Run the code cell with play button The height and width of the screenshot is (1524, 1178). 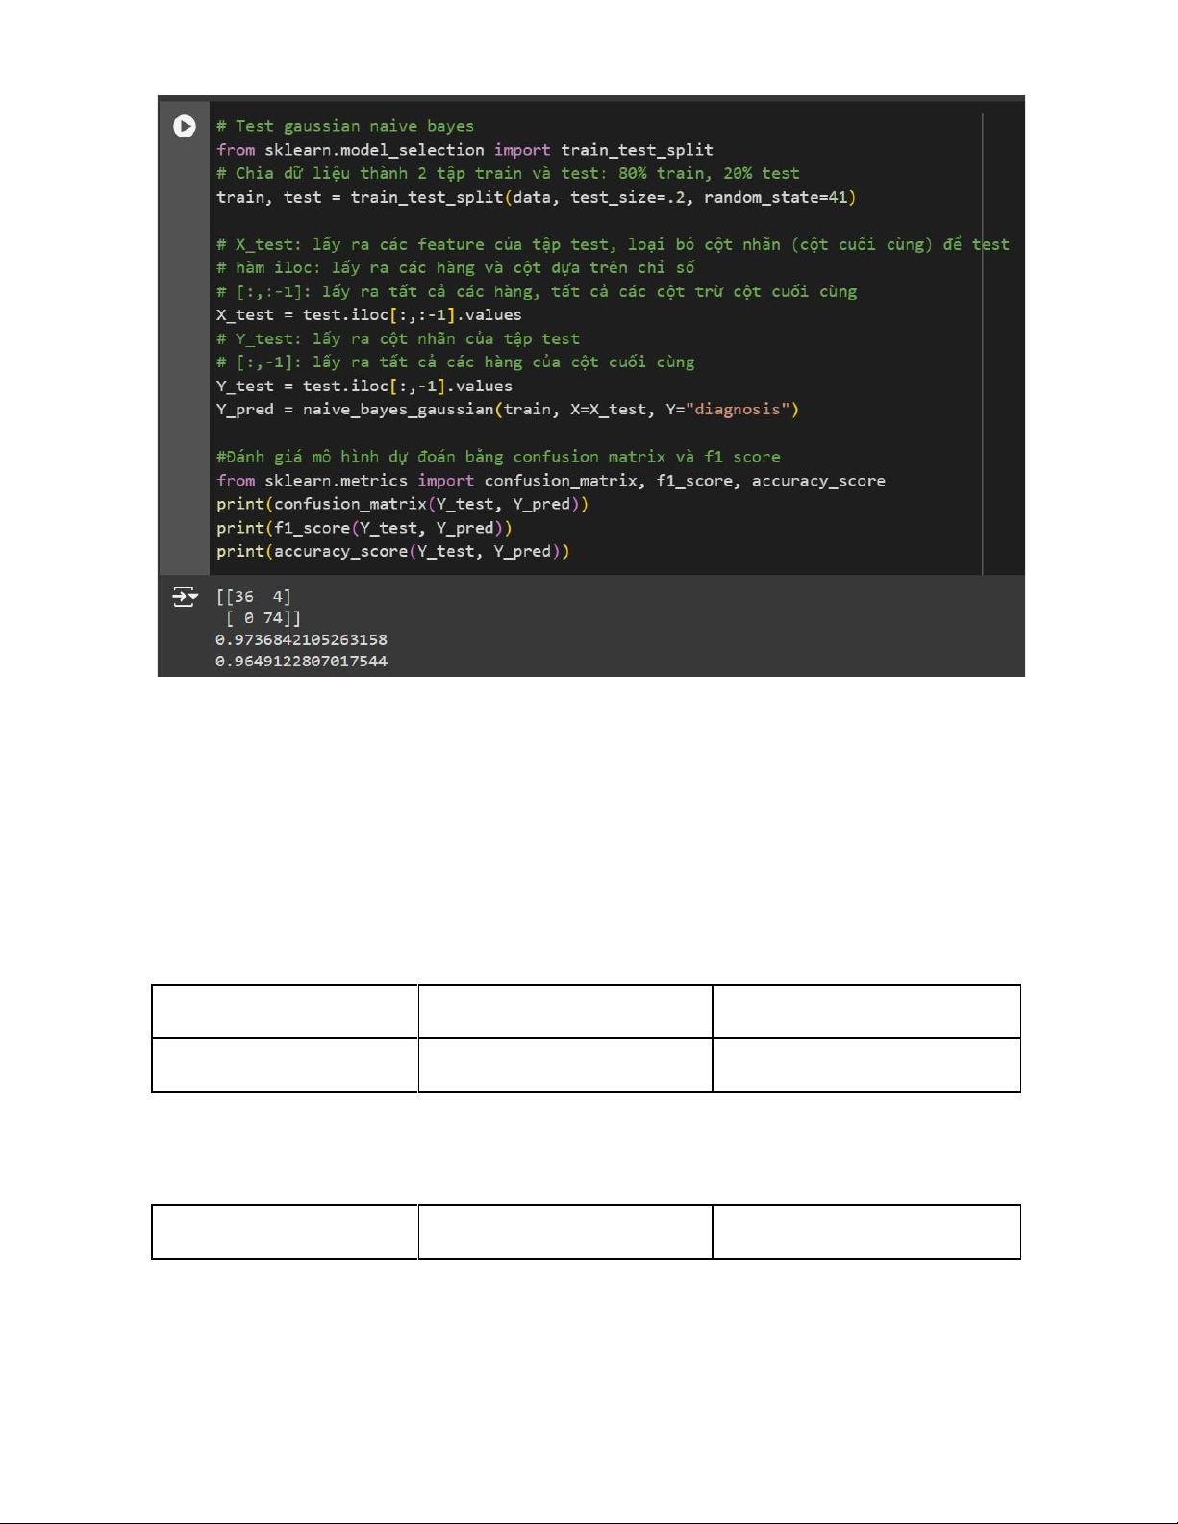click(x=185, y=126)
